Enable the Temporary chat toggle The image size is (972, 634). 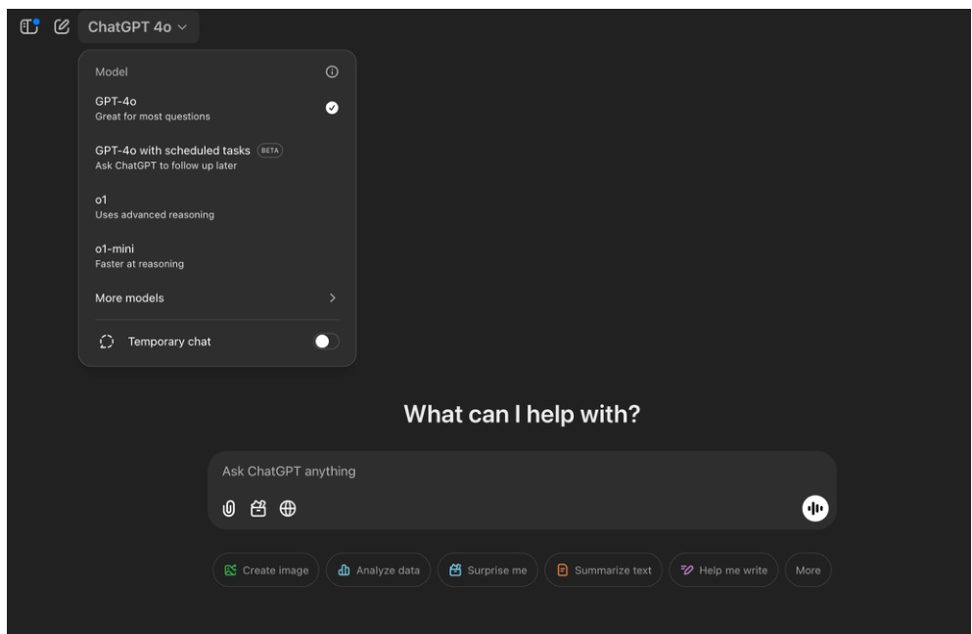tap(327, 341)
